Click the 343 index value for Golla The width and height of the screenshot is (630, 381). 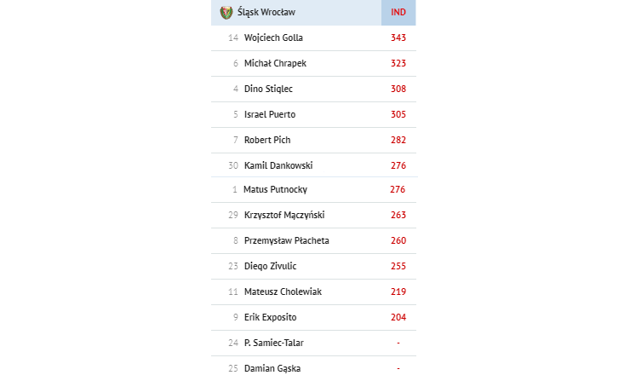(398, 38)
